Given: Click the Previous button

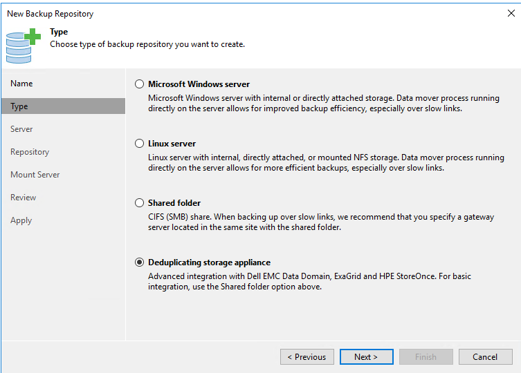Looking at the screenshot, I should 307,356.
